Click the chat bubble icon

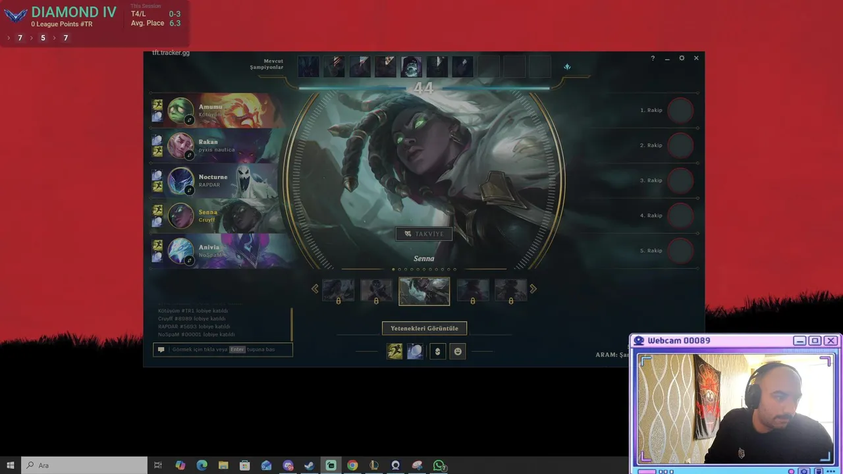click(x=161, y=350)
